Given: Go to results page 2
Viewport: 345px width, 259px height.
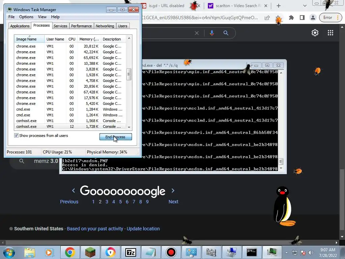Looking at the screenshot, I should (x=100, y=202).
